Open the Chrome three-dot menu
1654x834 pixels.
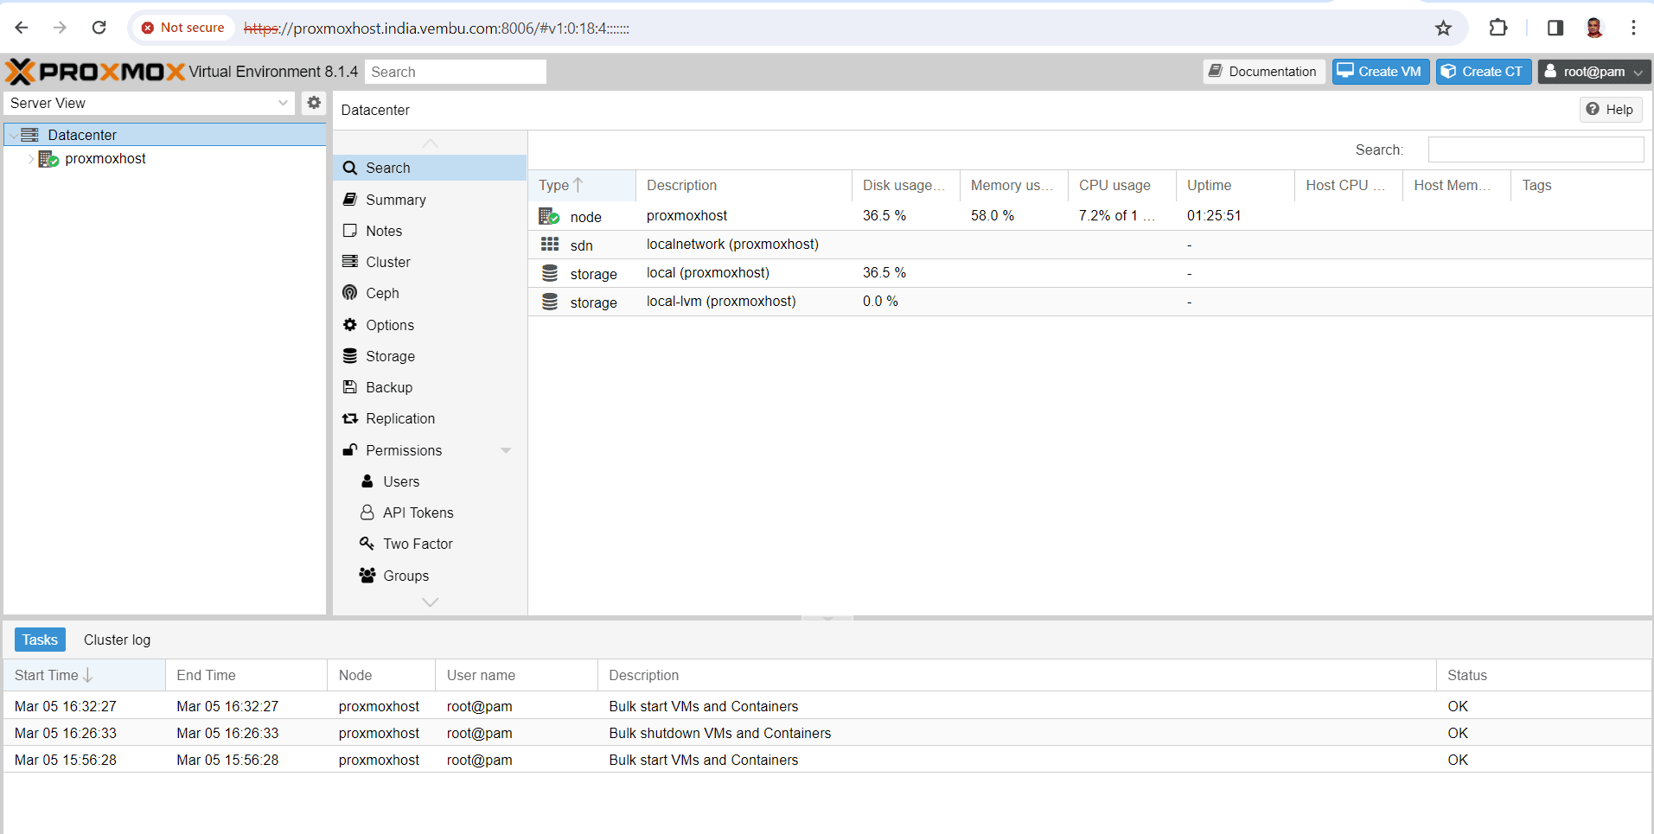point(1633,28)
